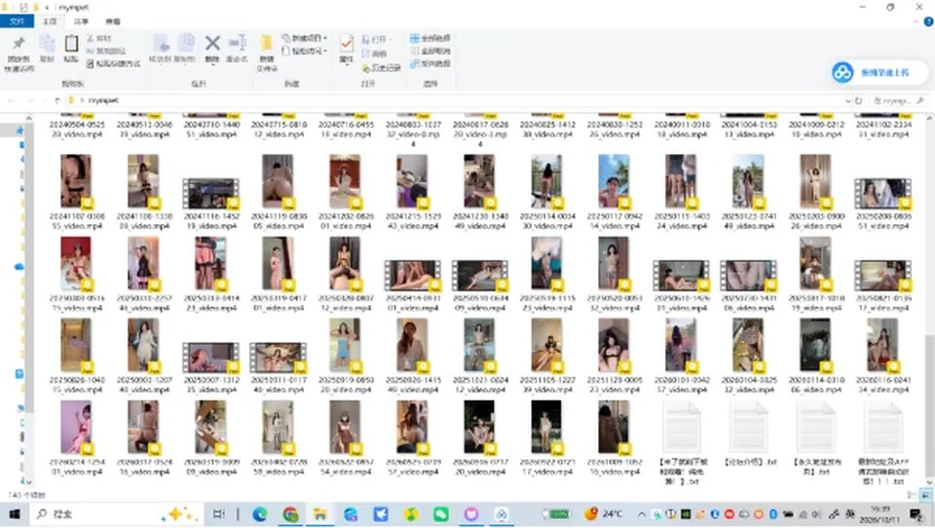Click the file list vertical scrollbar
This screenshot has width=935, height=528.
click(x=929, y=405)
